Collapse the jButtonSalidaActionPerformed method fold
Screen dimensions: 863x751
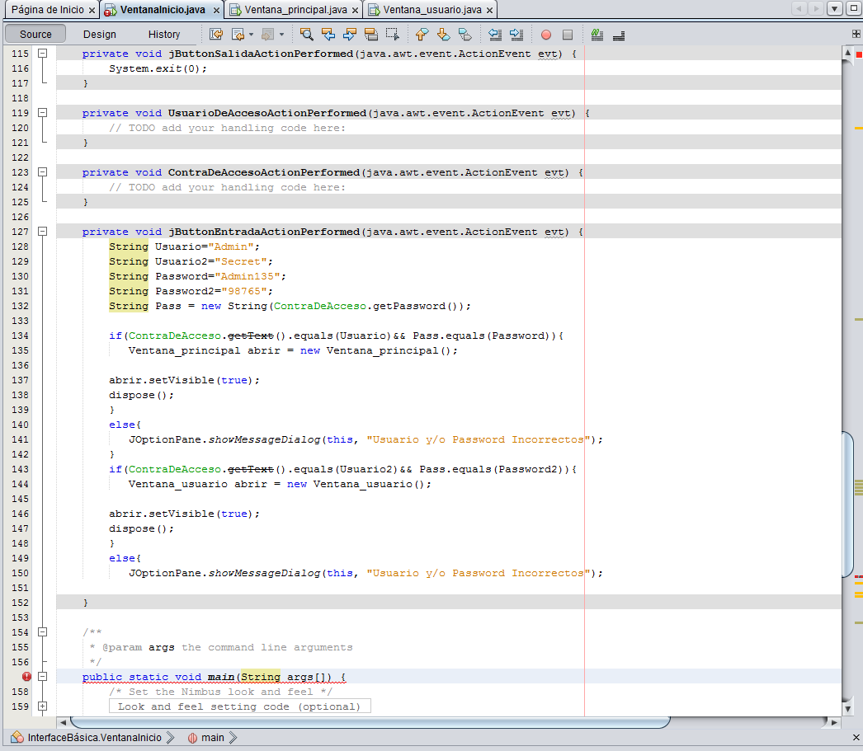tap(42, 54)
